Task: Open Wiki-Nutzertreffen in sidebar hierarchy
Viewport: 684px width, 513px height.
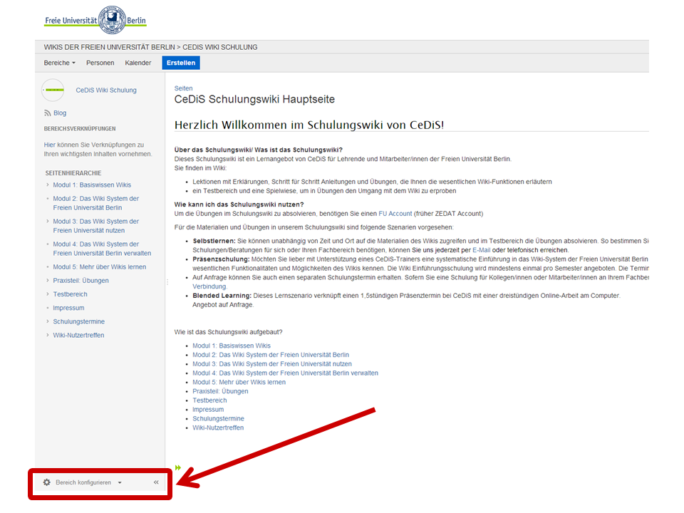Action: (78, 335)
